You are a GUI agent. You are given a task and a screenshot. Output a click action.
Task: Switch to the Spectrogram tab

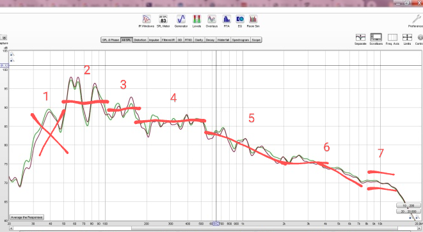[241, 40]
